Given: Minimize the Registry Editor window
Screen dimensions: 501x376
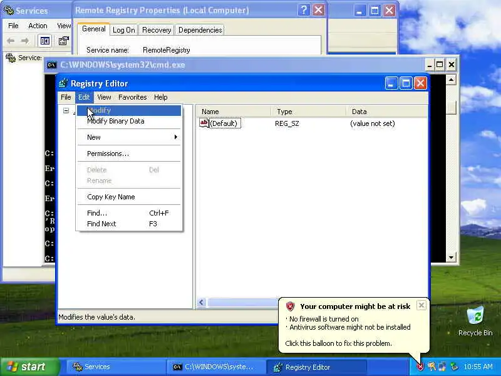Looking at the screenshot, I should 391,83.
